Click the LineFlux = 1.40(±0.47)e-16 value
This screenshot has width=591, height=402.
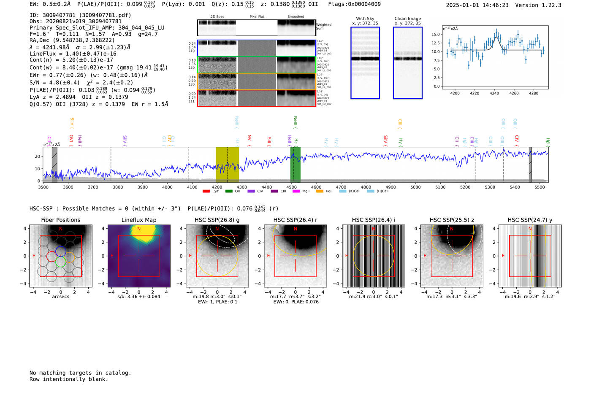click(73, 54)
